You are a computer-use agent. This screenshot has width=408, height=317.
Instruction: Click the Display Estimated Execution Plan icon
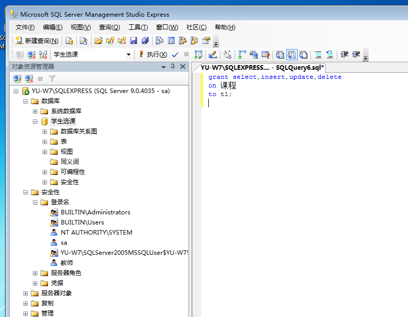point(198,55)
